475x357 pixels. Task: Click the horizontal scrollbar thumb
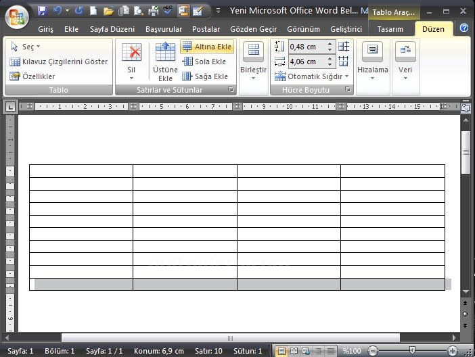231,337
